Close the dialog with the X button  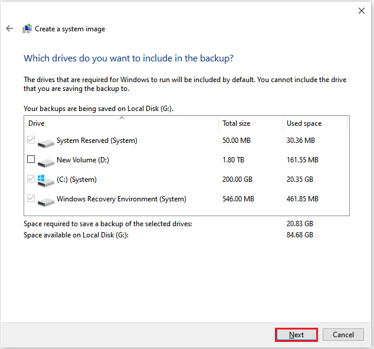click(362, 11)
